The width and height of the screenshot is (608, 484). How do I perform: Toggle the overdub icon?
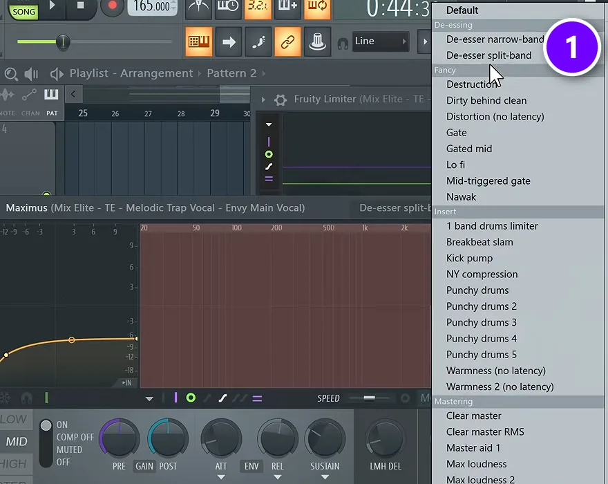click(x=287, y=8)
